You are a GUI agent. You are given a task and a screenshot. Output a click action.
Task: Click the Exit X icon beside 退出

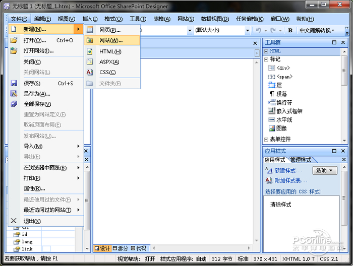[x=14, y=221]
